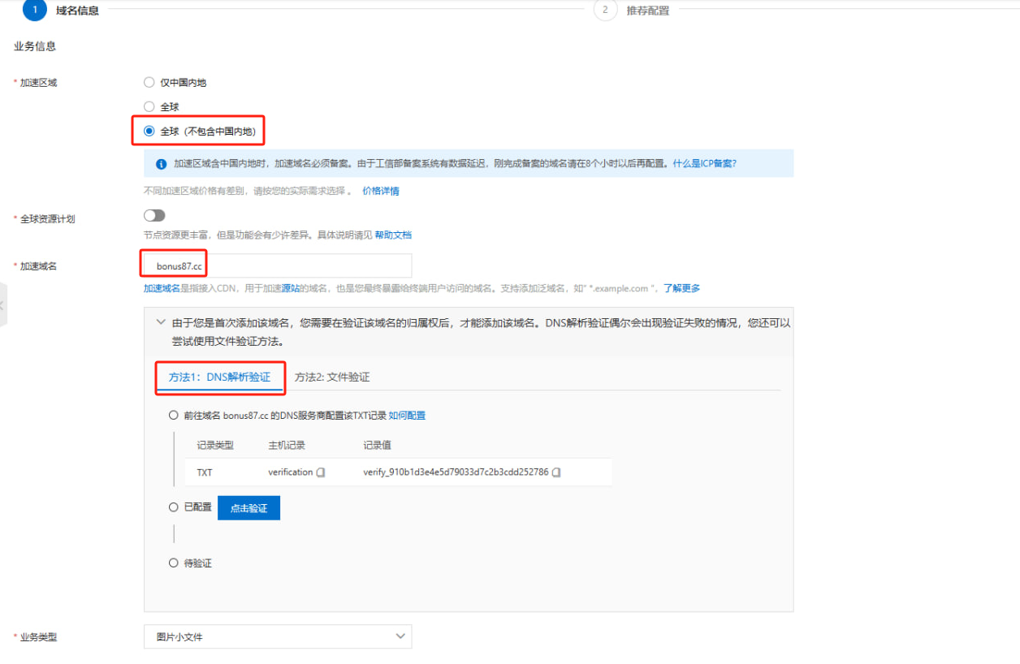Viewport: 1020px width, 664px height.
Task: Open the 价格详情 link
Action: pyautogui.click(x=380, y=192)
